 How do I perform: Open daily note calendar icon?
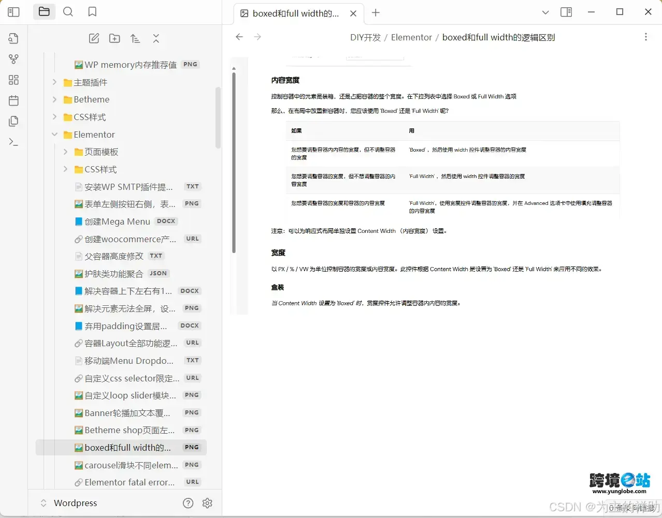[14, 100]
